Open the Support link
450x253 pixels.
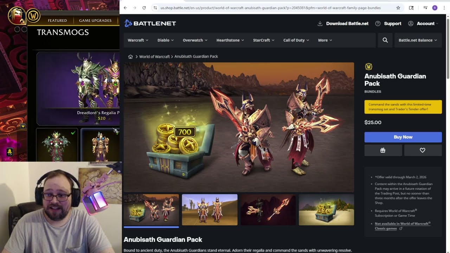tap(388, 24)
